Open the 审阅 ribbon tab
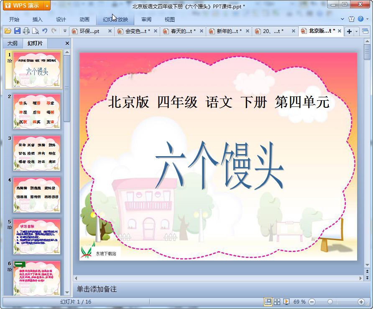Viewport: 373px width, 309px height. pyautogui.click(x=146, y=20)
